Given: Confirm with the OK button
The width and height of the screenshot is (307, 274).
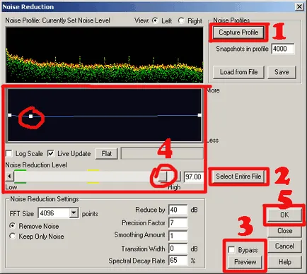Looking at the screenshot, I should (284, 215).
